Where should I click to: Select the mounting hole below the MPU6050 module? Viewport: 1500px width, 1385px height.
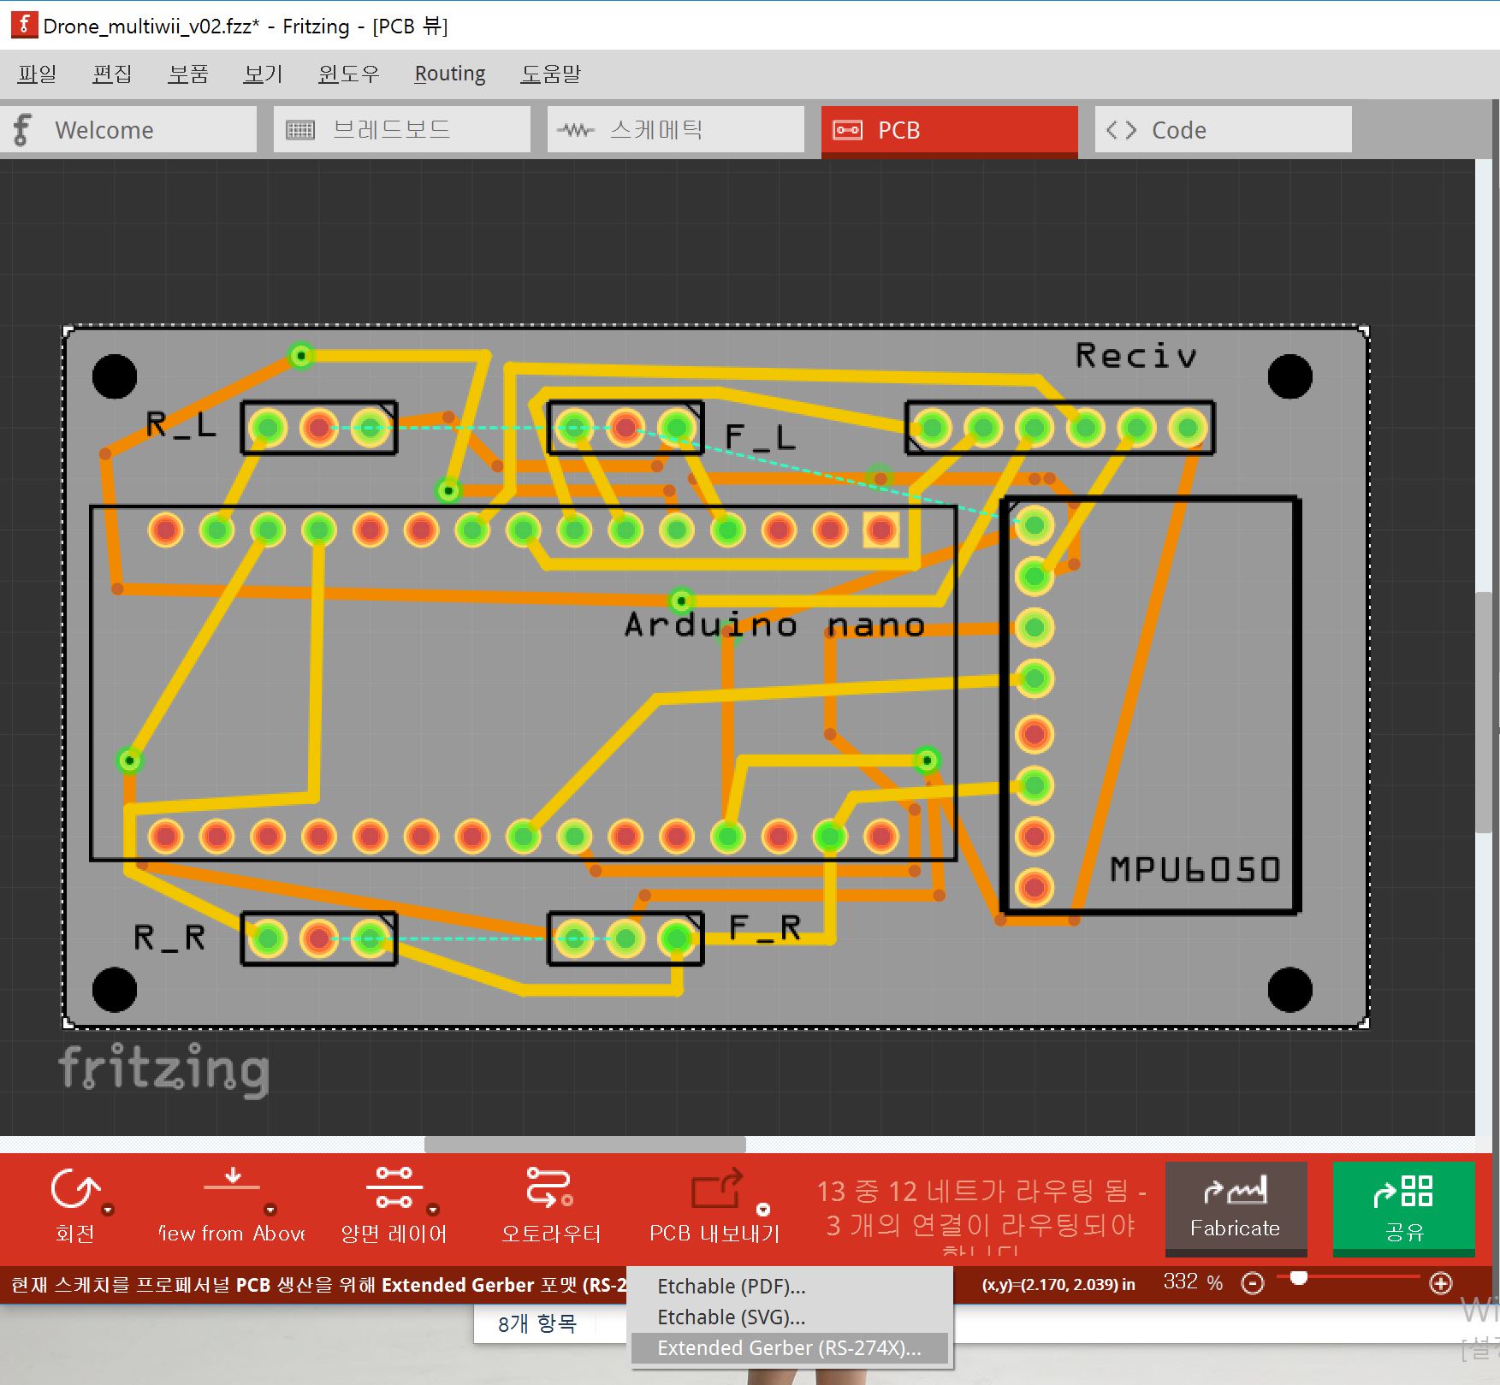point(1290,990)
